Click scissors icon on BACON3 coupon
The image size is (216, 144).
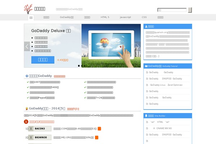pyautogui.click(x=31, y=129)
